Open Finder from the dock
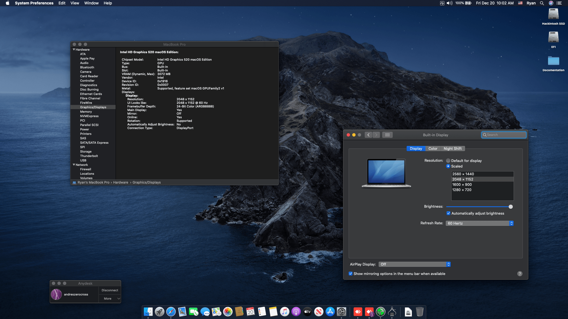The height and width of the screenshot is (319, 568). (148, 312)
